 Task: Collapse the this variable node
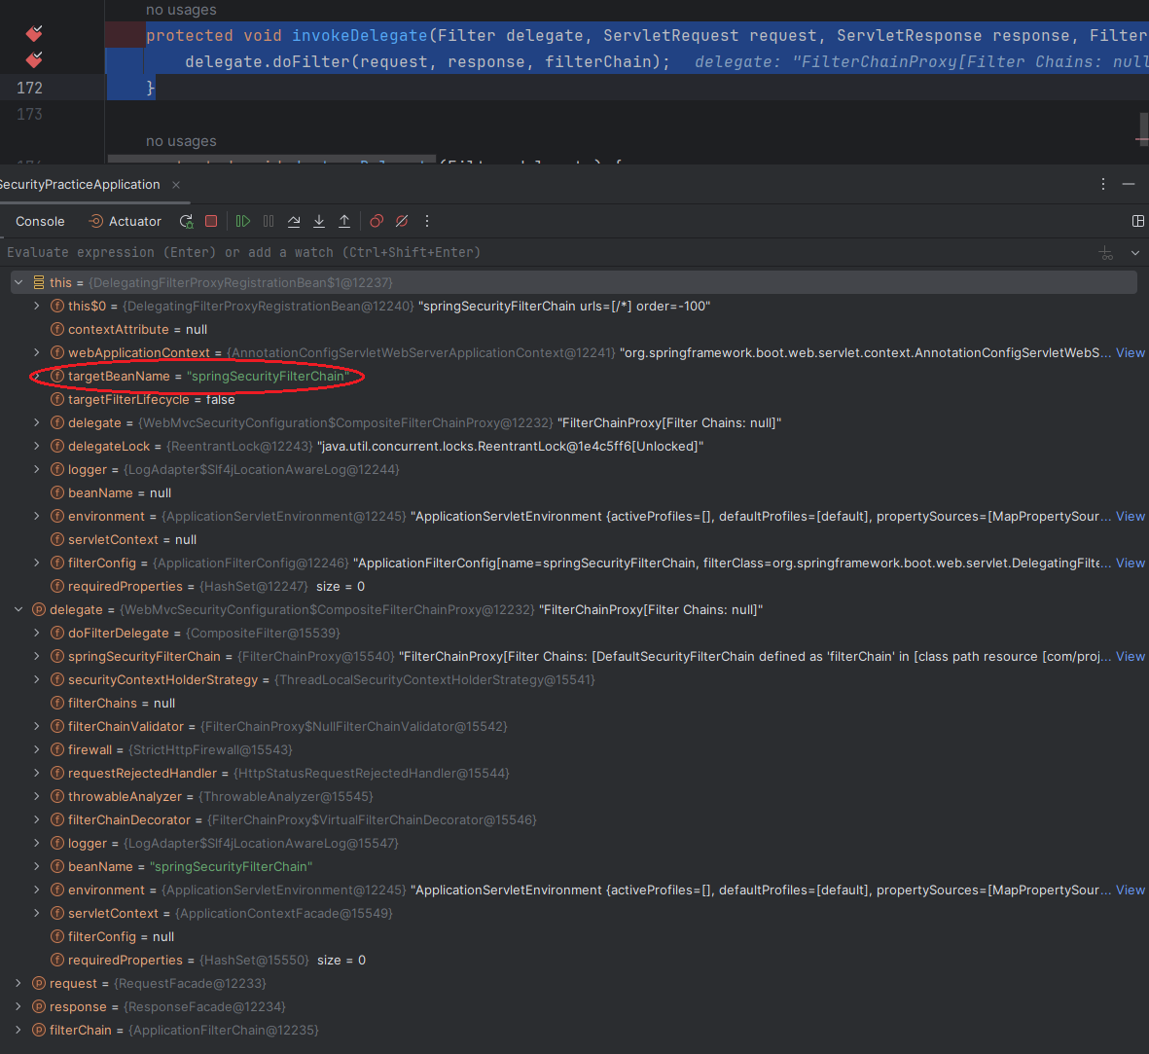pyautogui.click(x=18, y=282)
